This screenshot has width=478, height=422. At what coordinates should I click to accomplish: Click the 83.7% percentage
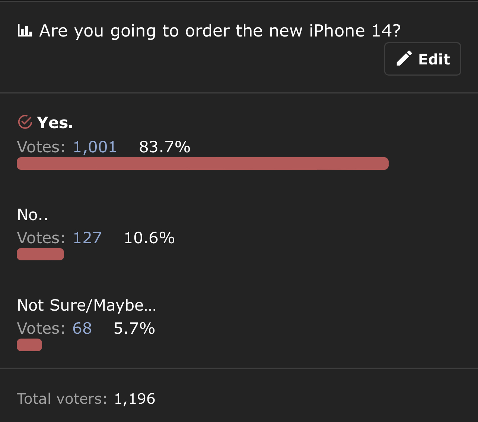pos(165,147)
